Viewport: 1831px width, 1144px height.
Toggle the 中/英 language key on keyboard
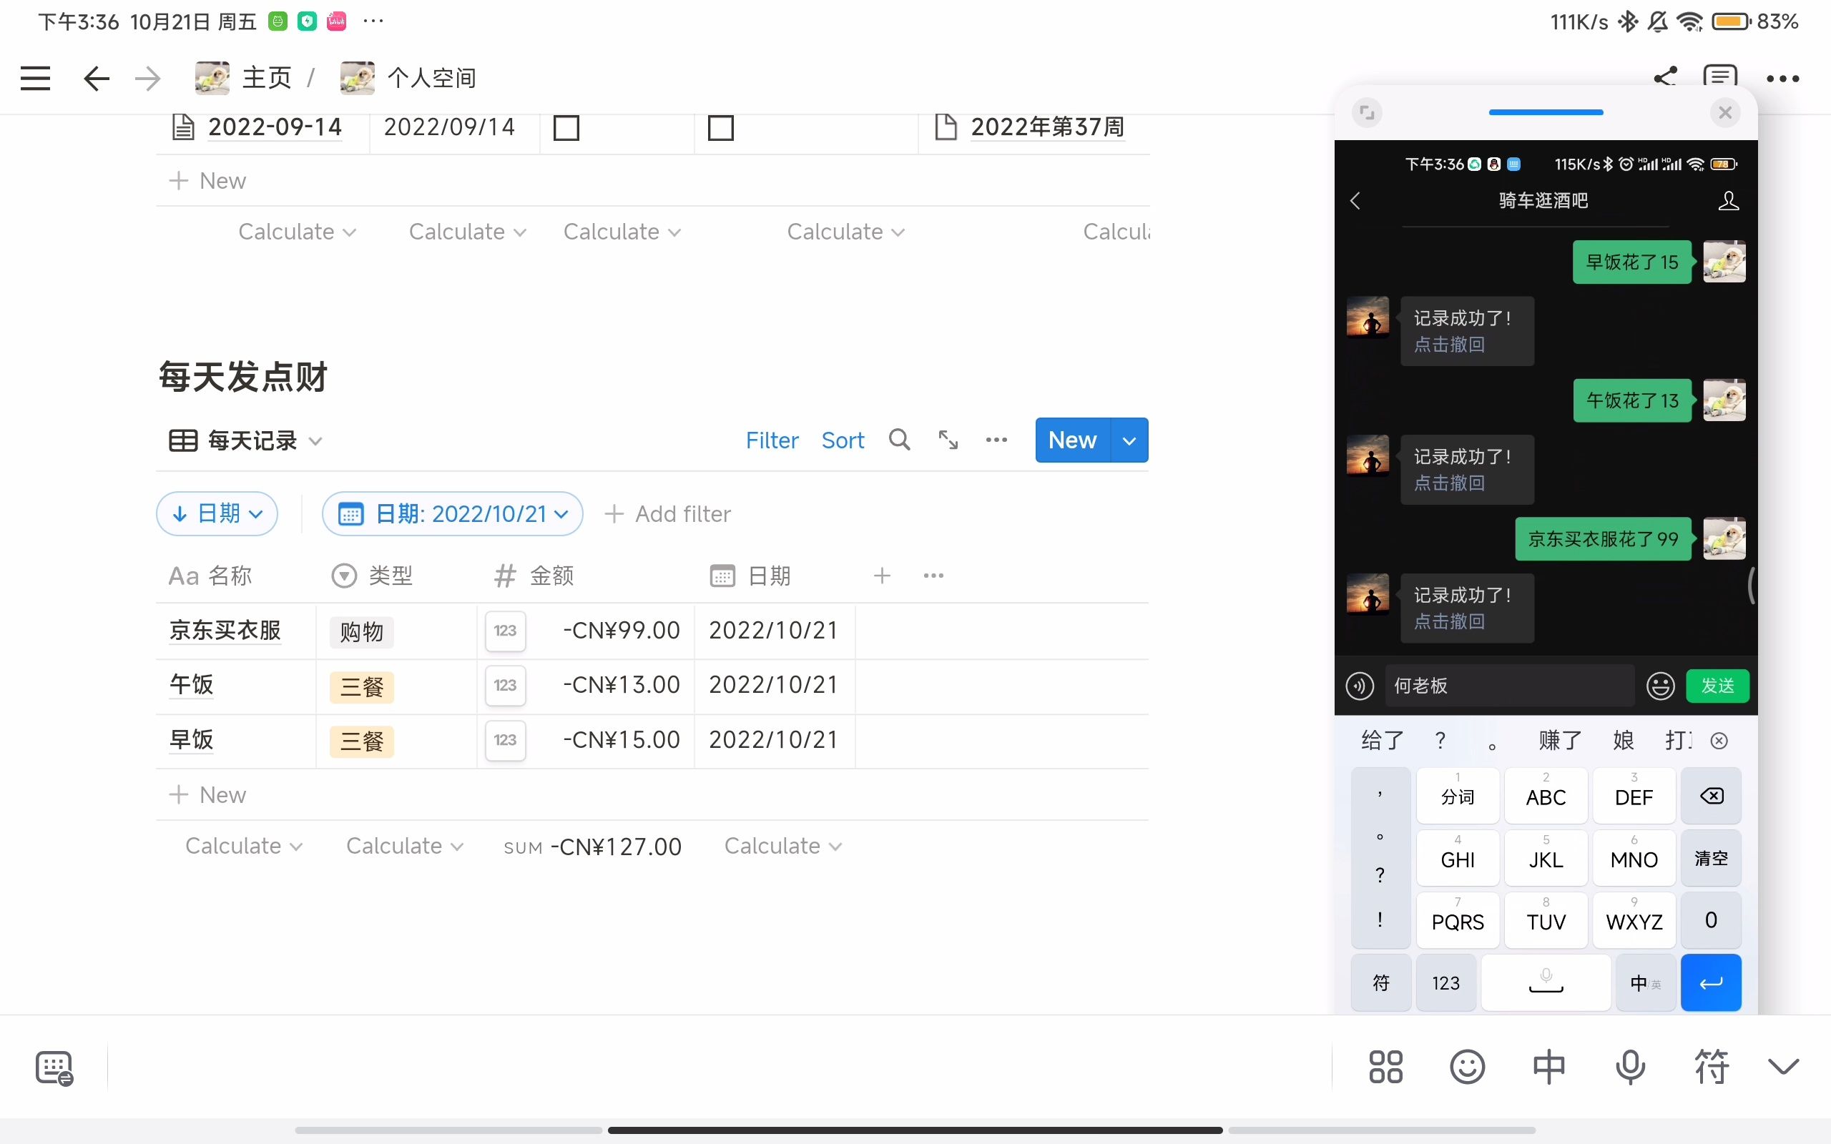1645,982
